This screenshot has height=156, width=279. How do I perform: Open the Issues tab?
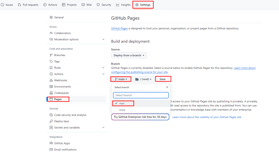pos(7,5)
